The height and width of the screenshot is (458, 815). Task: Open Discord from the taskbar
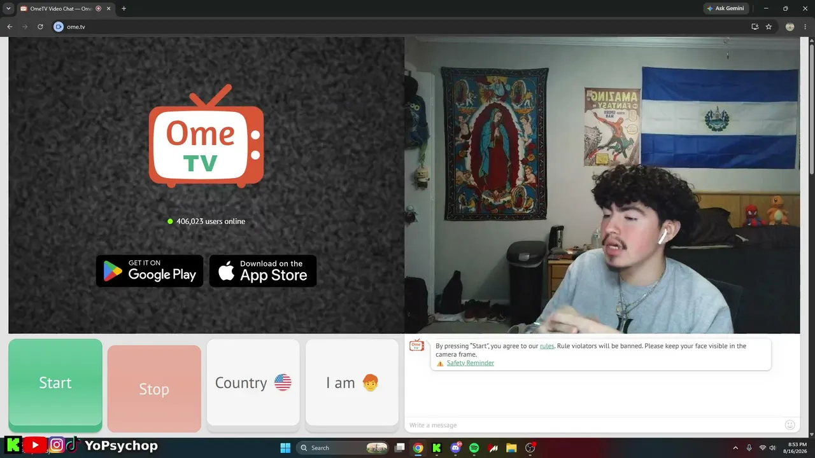455,448
